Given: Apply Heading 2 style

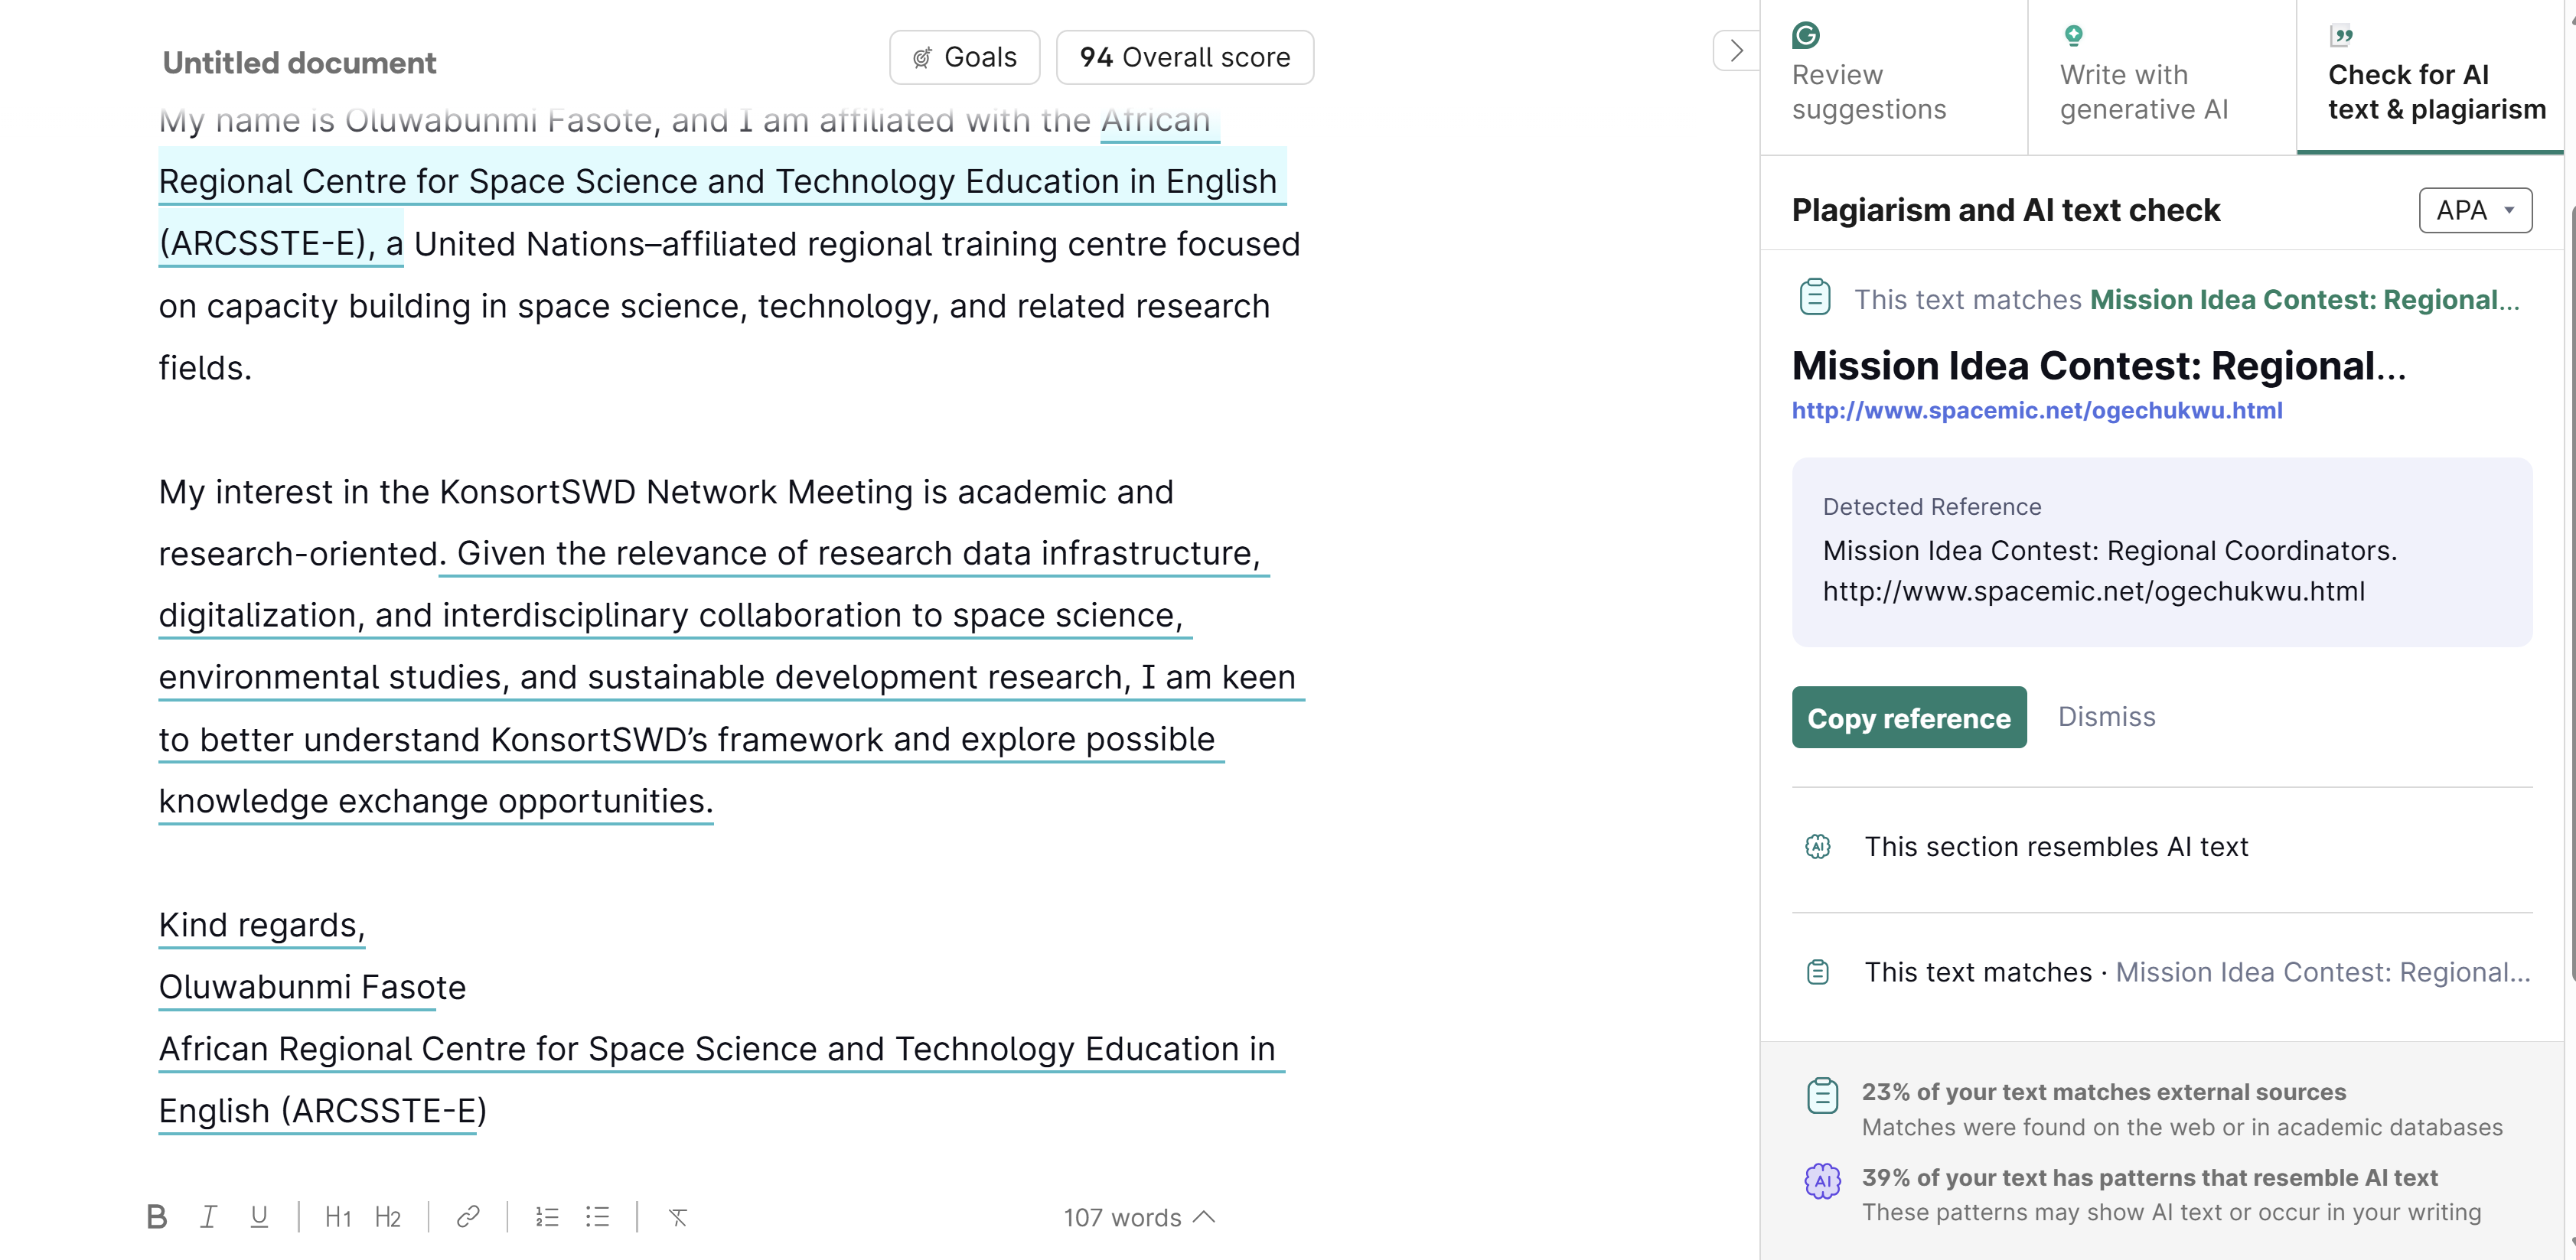Looking at the screenshot, I should (x=388, y=1217).
